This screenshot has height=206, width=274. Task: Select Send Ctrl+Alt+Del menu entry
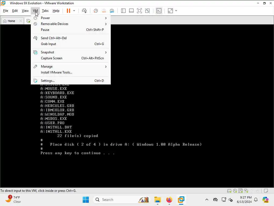71,38
